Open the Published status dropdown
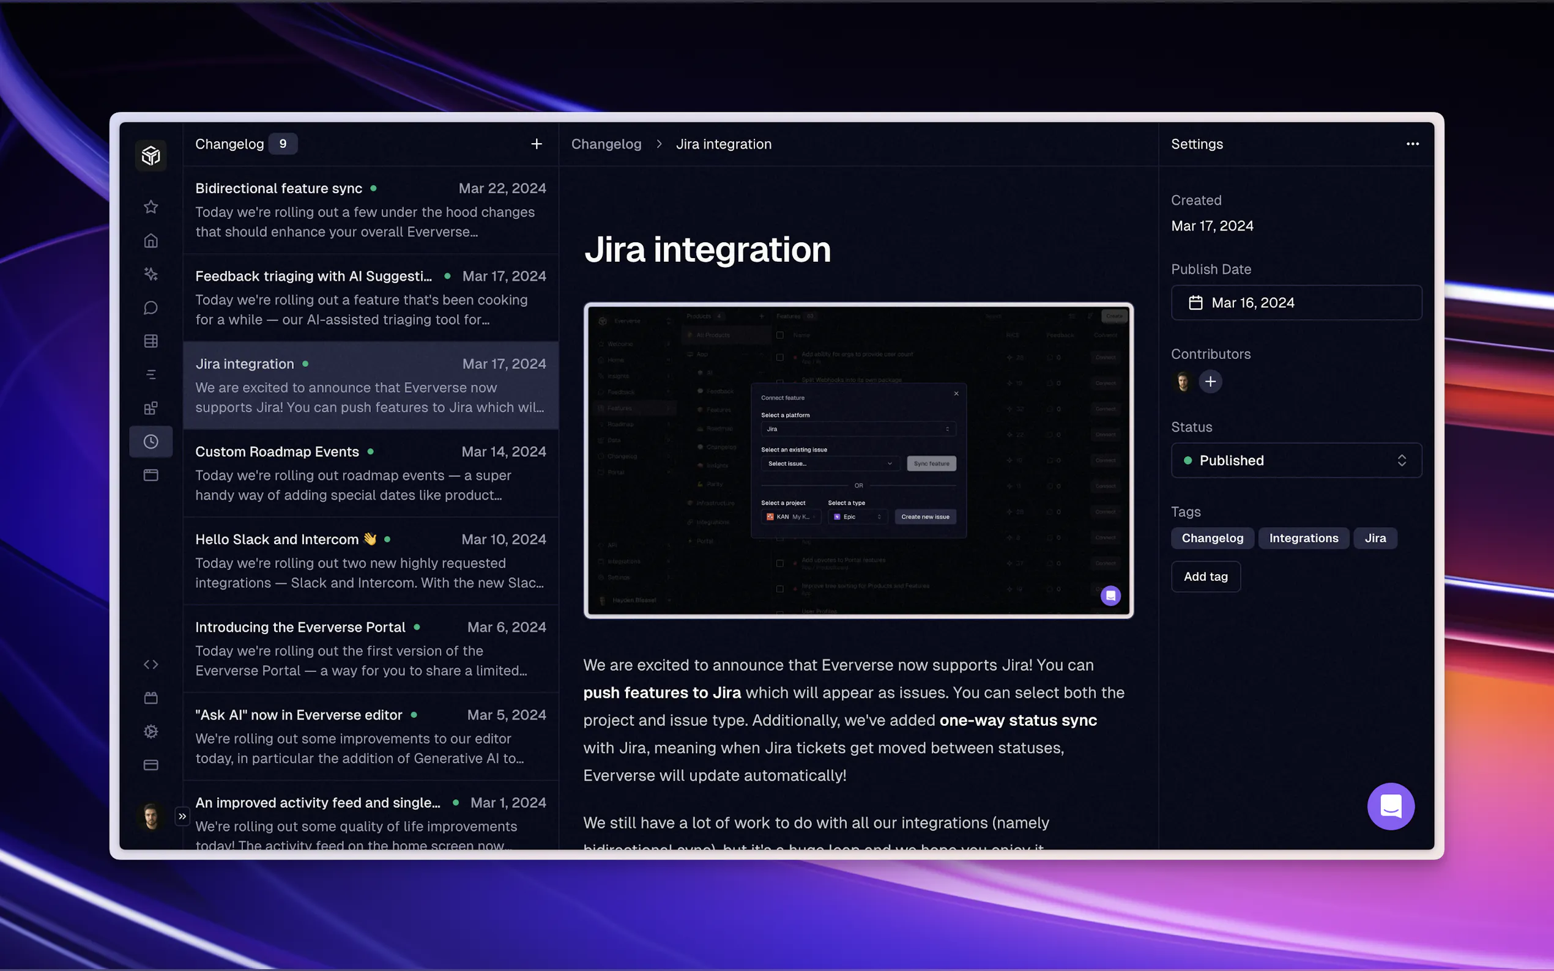The image size is (1554, 971). [x=1296, y=460]
